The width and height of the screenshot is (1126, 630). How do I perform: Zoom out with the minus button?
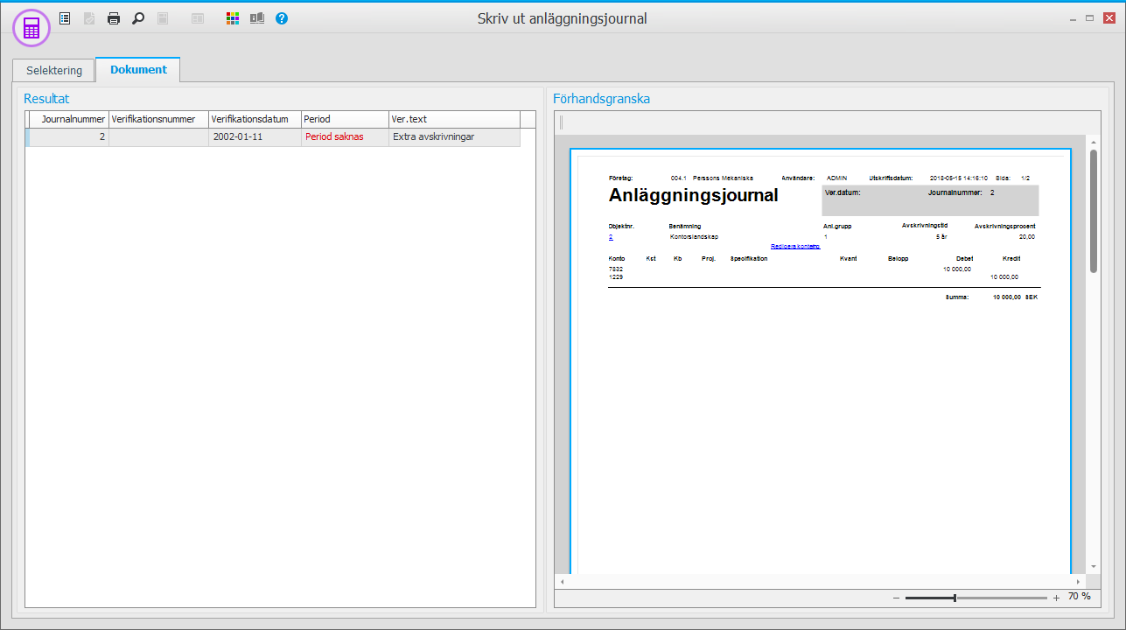[896, 598]
